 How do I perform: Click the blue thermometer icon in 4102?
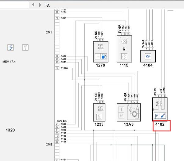click(163, 116)
